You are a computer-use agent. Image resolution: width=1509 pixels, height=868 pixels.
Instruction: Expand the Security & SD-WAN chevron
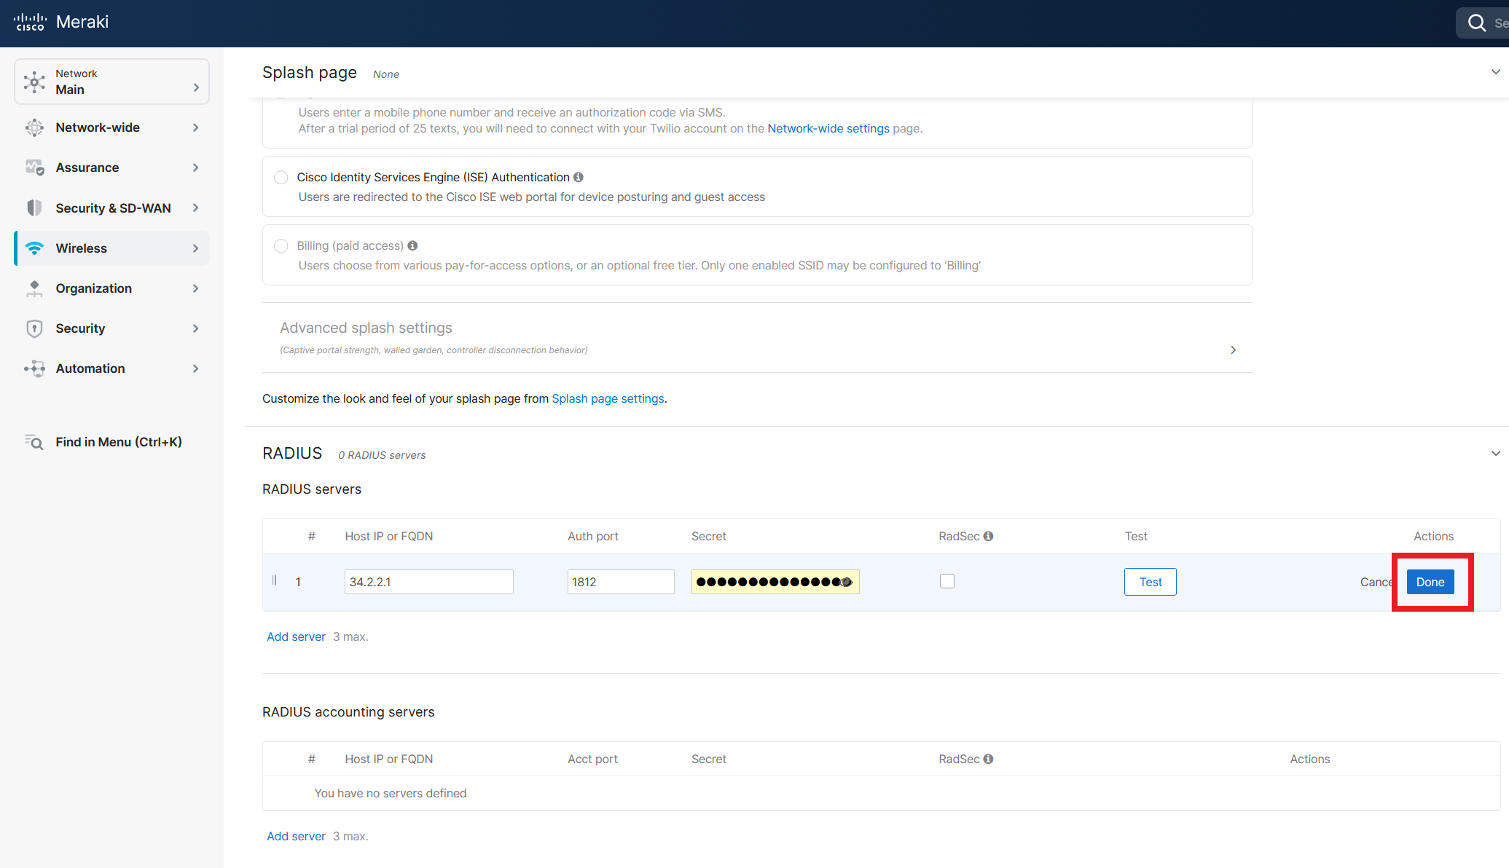(x=195, y=208)
